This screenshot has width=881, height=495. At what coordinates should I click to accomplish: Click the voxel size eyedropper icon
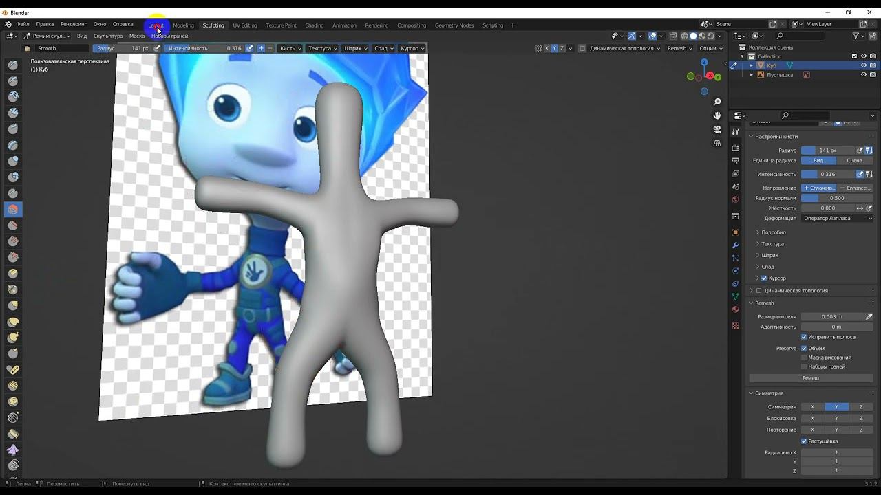click(869, 317)
